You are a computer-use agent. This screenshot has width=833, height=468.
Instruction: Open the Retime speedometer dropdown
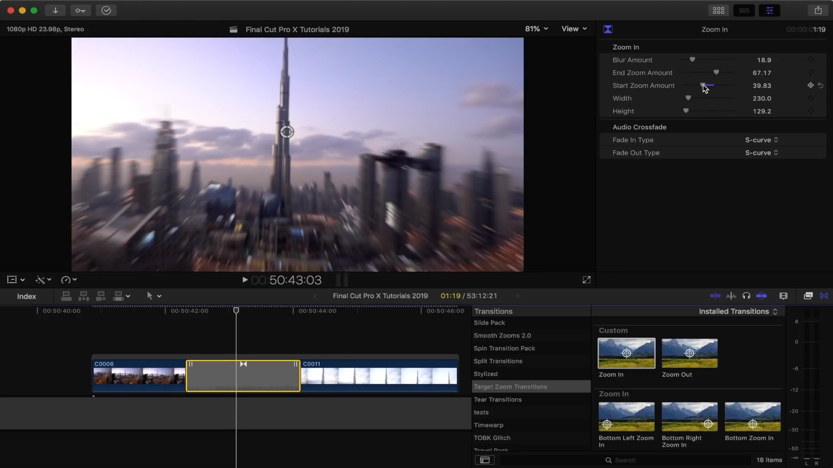tap(69, 280)
